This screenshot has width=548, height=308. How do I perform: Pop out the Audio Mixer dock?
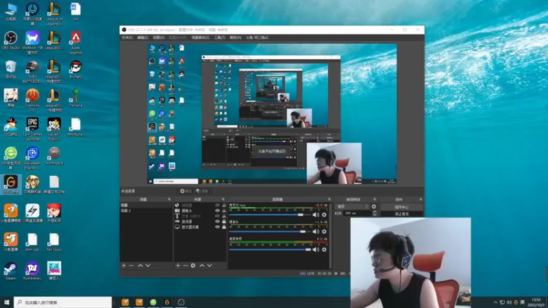click(329, 199)
